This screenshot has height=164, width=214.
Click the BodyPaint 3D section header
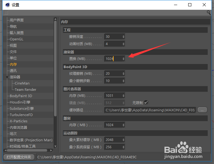click(135, 67)
